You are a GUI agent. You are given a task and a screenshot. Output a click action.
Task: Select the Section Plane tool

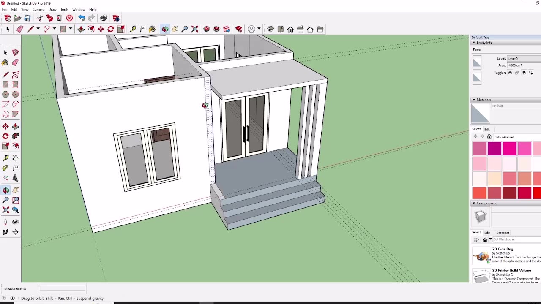15,232
